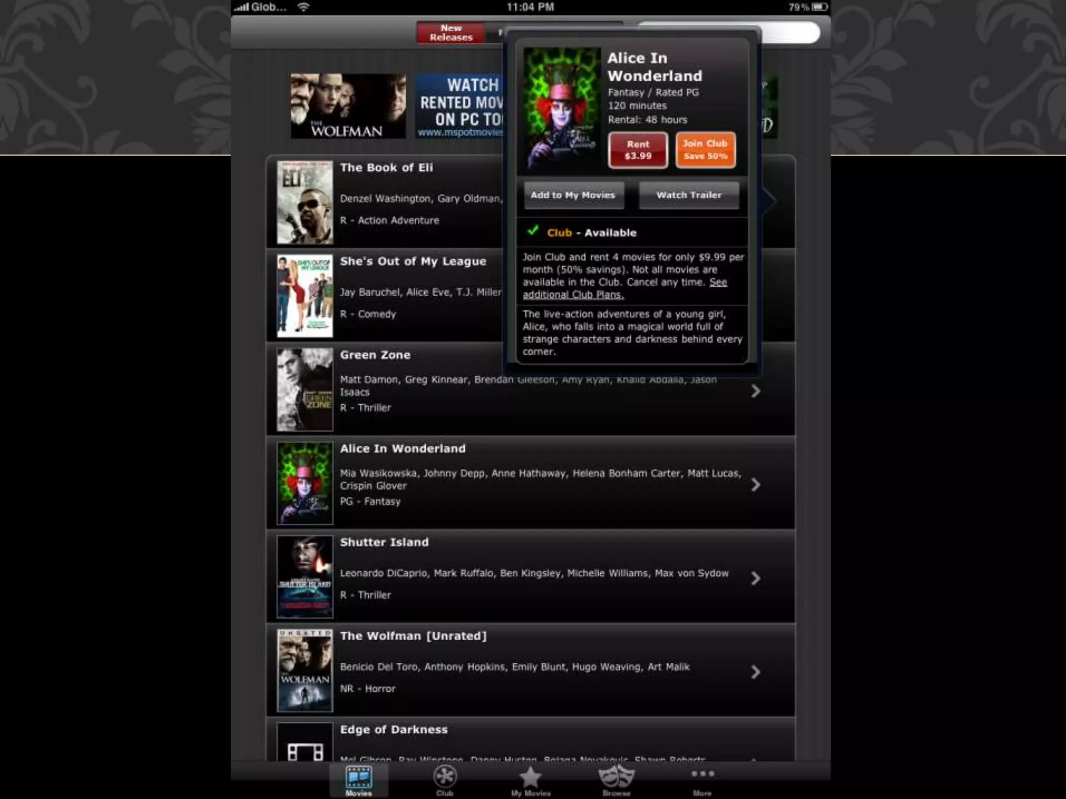
Task: Tap the battery status icon
Action: click(x=820, y=7)
